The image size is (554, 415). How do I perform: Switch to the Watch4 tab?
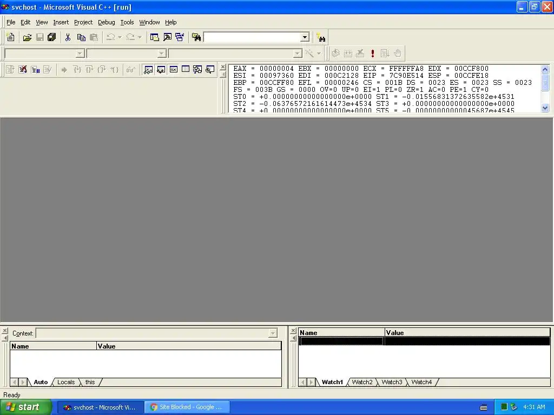421,382
